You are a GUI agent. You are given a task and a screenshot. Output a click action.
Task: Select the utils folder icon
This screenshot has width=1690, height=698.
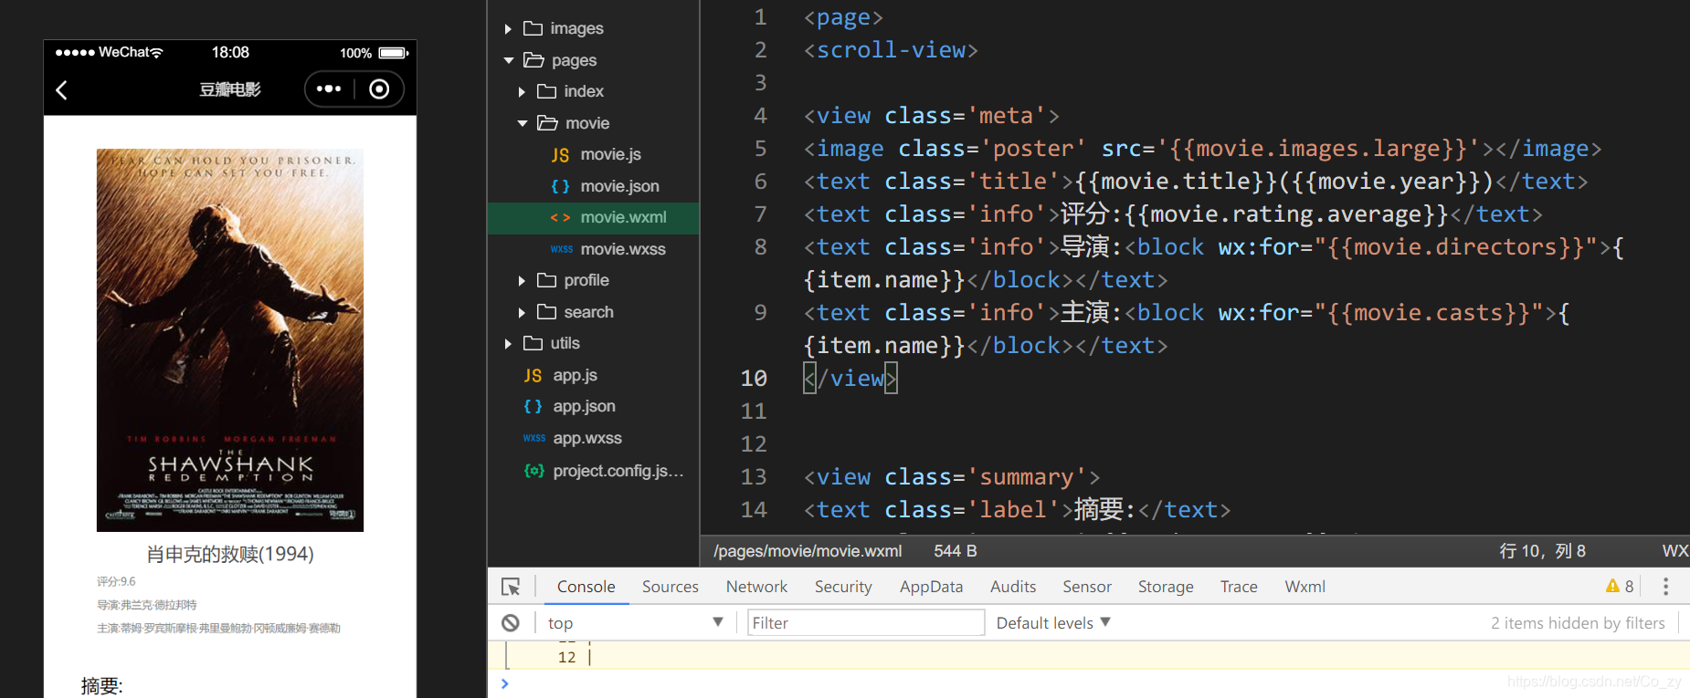(x=533, y=343)
